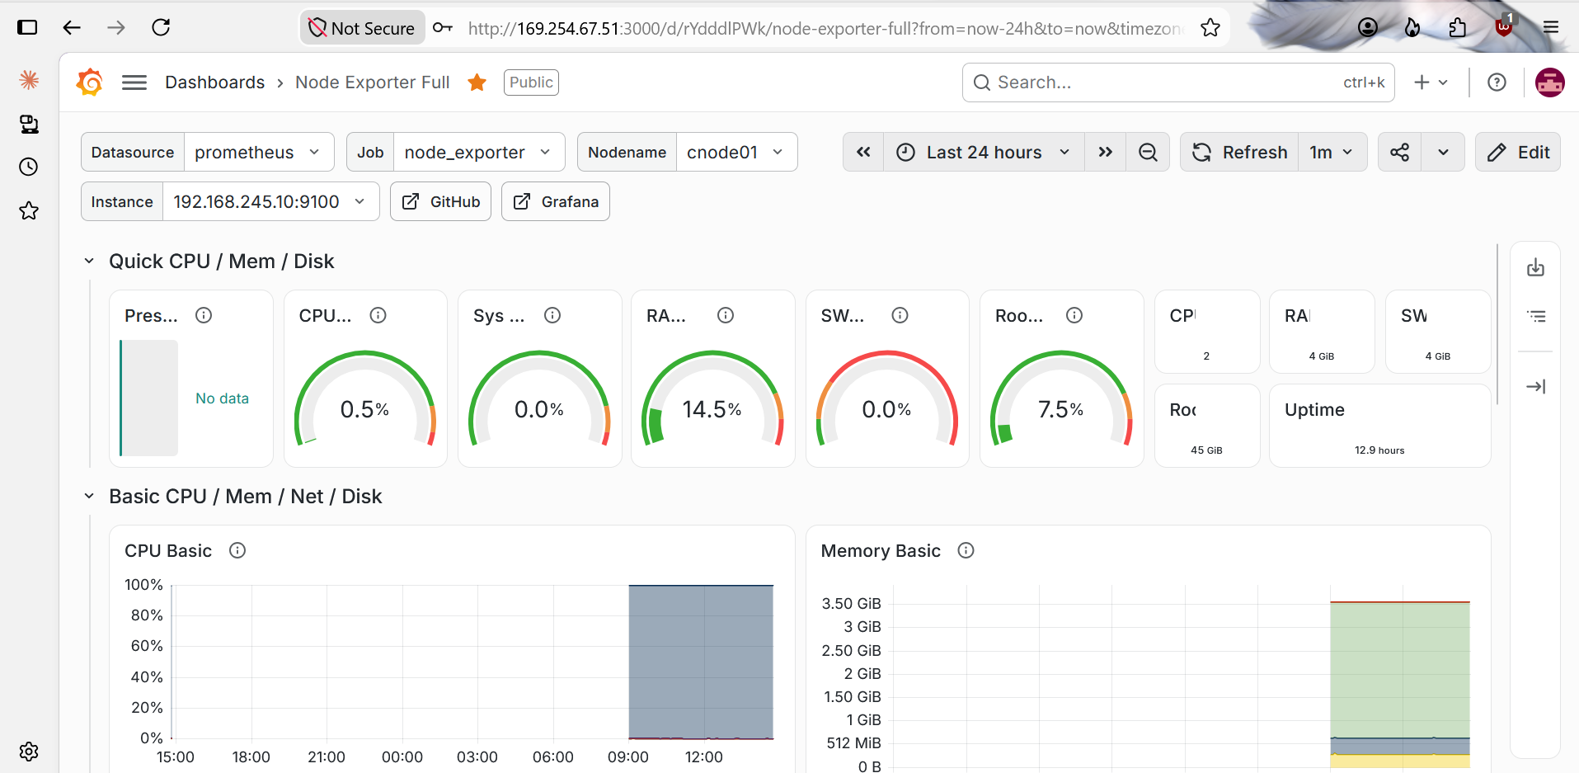Click the dock sidebar arrow icon
Image resolution: width=1579 pixels, height=773 pixels.
coord(1535,386)
